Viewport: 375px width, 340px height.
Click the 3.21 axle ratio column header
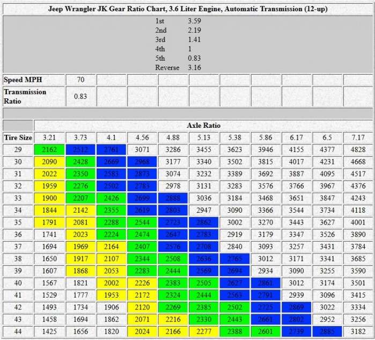49,138
